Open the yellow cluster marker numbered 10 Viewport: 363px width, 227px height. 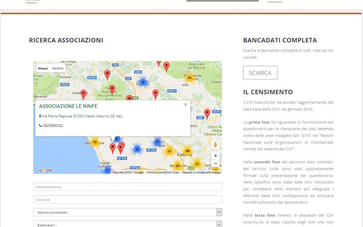coord(189,78)
